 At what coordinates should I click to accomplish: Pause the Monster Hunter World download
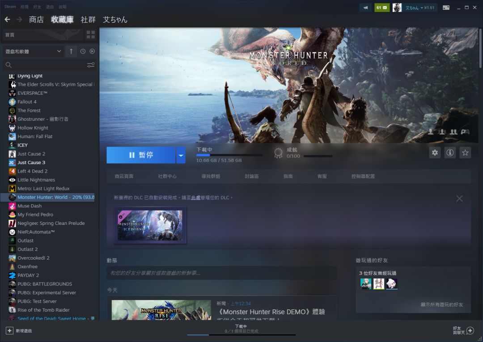(141, 155)
